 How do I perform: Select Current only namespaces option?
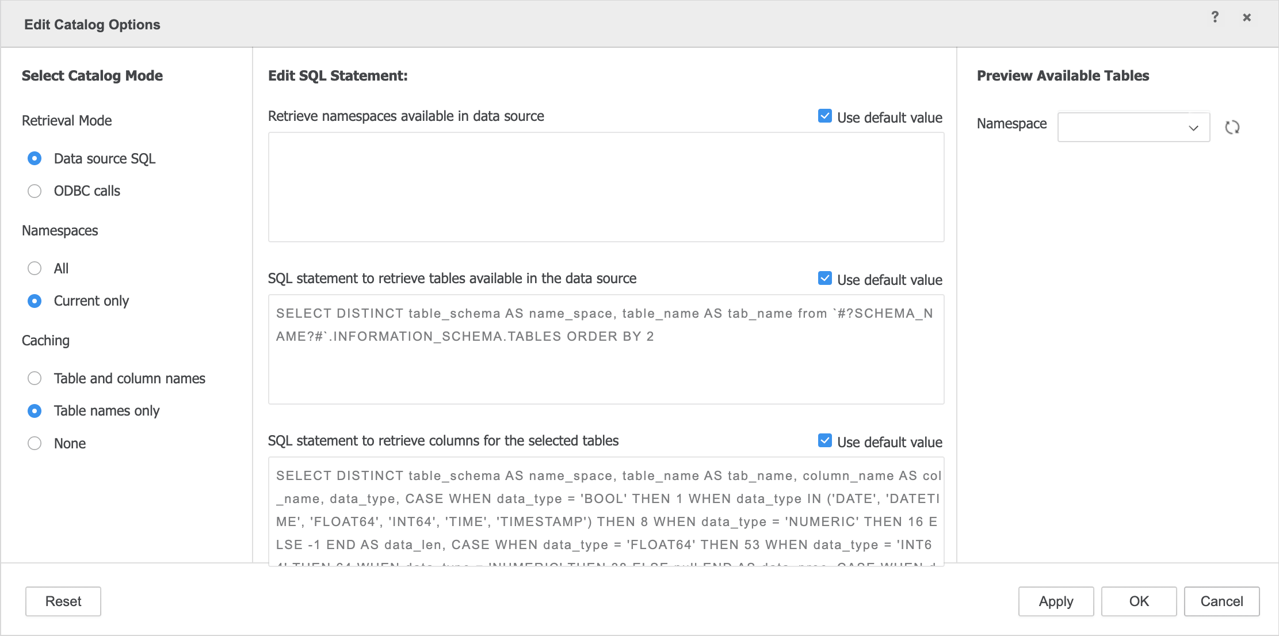(x=35, y=301)
